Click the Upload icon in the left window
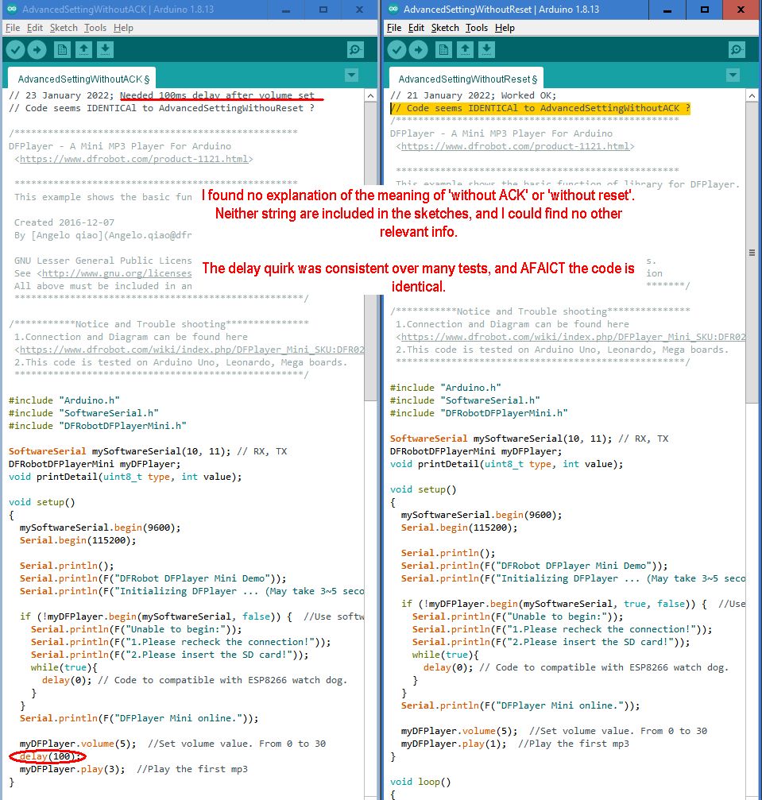The width and height of the screenshot is (762, 800). [x=37, y=48]
